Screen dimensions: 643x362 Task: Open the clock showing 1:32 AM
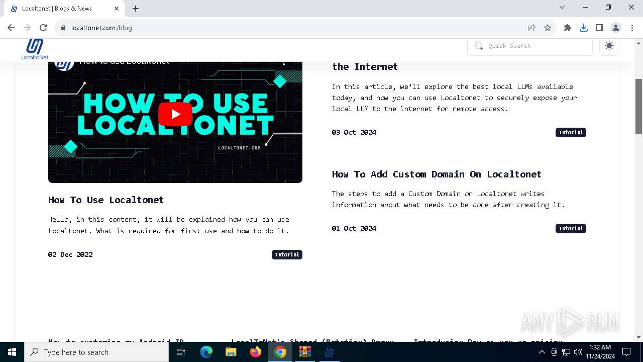point(600,352)
